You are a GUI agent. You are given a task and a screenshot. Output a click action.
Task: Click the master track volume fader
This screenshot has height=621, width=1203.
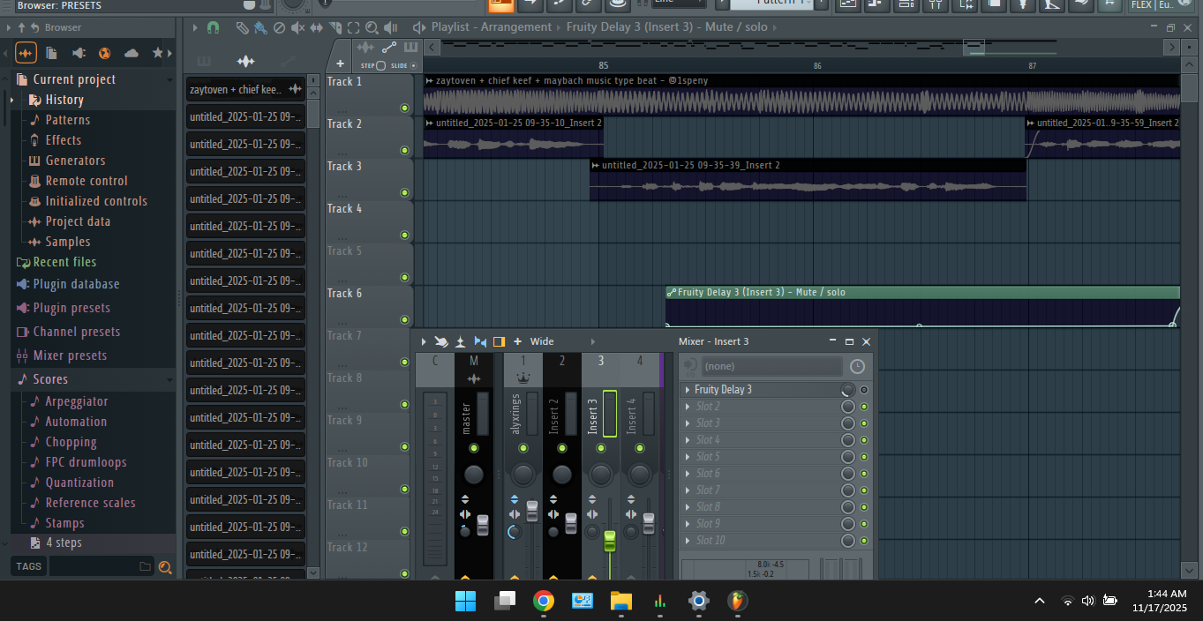pos(483,526)
